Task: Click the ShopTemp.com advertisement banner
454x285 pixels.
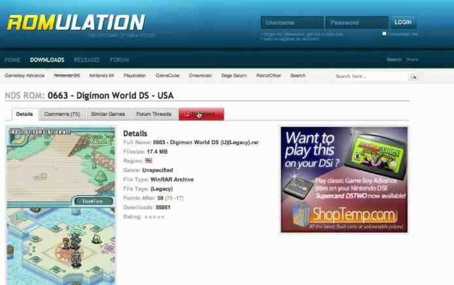Action: coord(344,180)
